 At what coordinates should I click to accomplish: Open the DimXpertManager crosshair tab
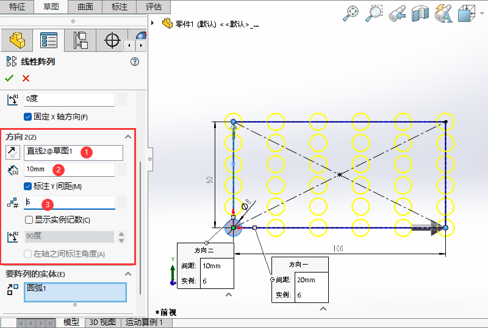tap(112, 40)
